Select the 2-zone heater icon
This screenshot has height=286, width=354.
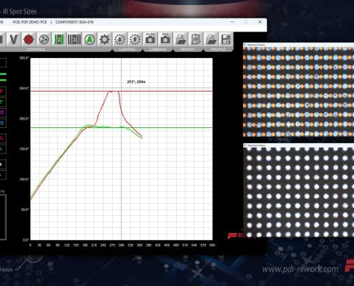click(59, 39)
